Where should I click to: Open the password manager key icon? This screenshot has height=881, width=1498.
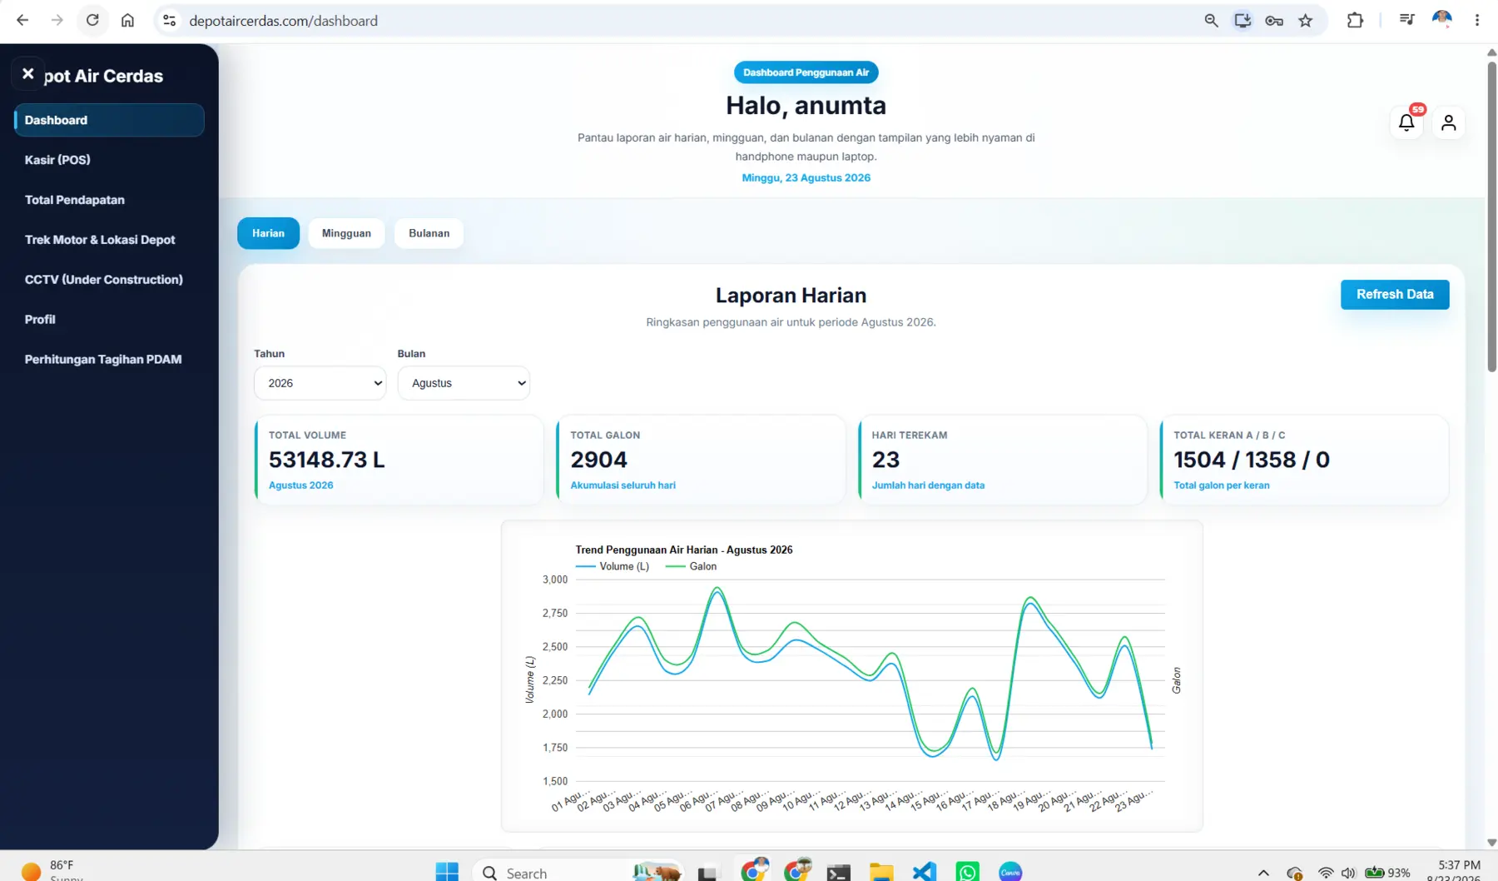click(x=1274, y=20)
